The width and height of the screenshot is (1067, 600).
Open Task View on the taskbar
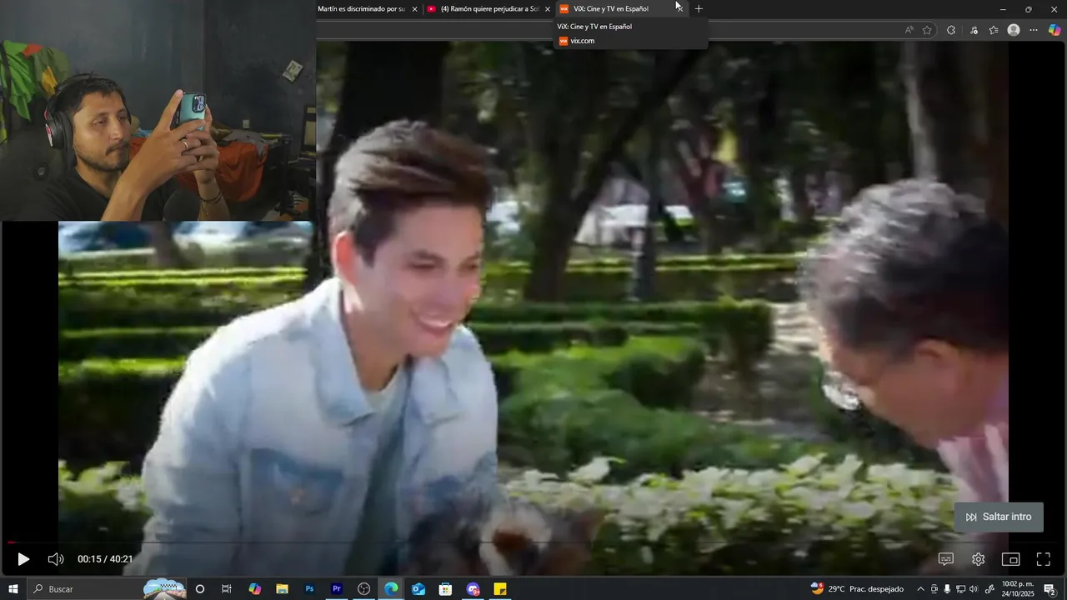(227, 589)
